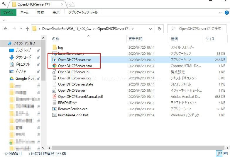Click the OpenDHCPServer171 search box
Image resolution: width=230 pixels, height=157 pixels.
coord(197,29)
